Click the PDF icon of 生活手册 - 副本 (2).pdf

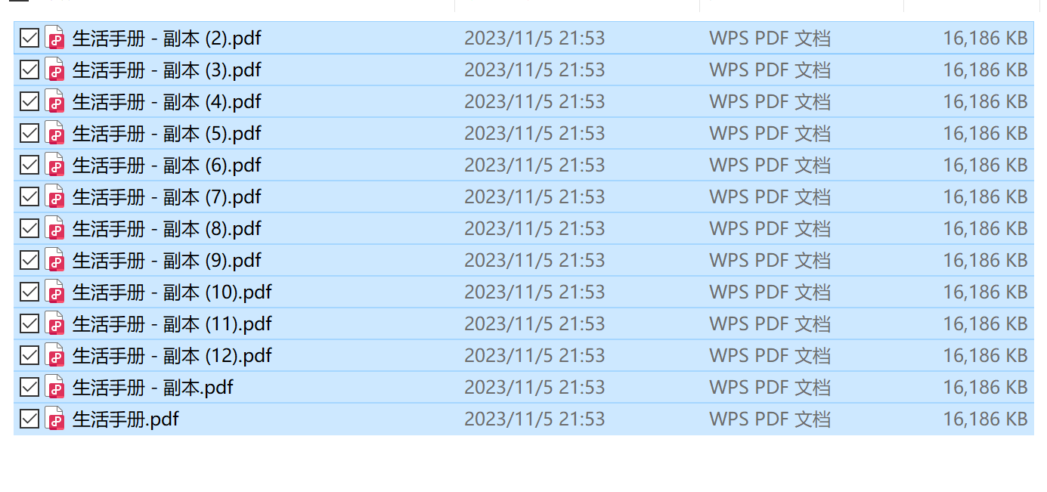54,38
